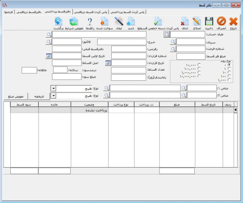
Task: Click the row indicator arrow beside ردیف column
Action: [236, 110]
